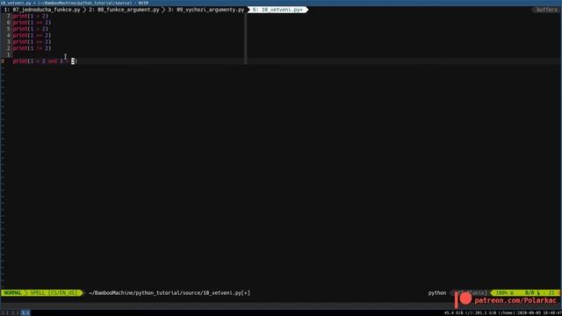This screenshot has width=562, height=316.
Task: Click the 'and' keyword in current line
Action: 53,61
